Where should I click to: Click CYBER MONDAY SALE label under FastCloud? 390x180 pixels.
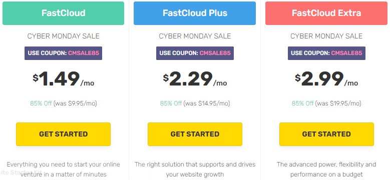click(x=63, y=36)
